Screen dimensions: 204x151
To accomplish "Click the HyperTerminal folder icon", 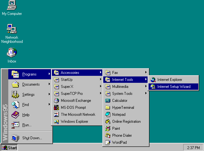I will click(108, 108).
